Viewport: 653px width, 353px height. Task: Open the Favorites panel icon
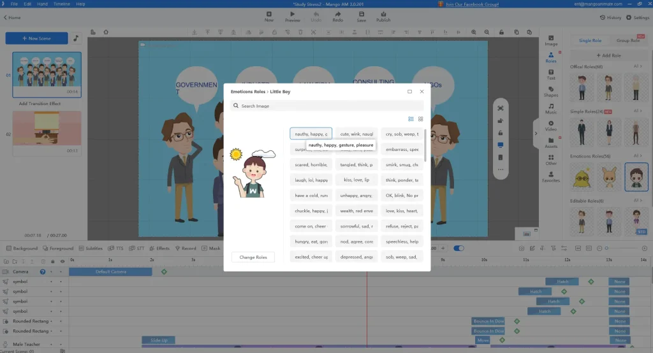click(x=551, y=176)
